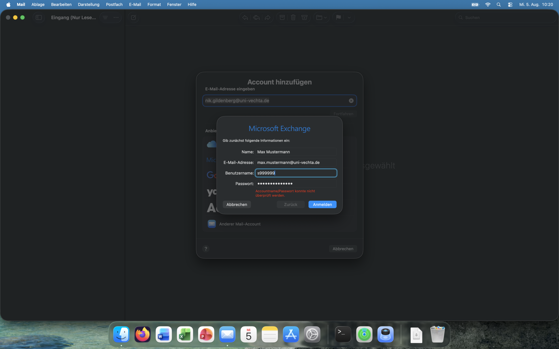The image size is (559, 349).
Task: Open Calendar from the Dock
Action: coord(249,334)
